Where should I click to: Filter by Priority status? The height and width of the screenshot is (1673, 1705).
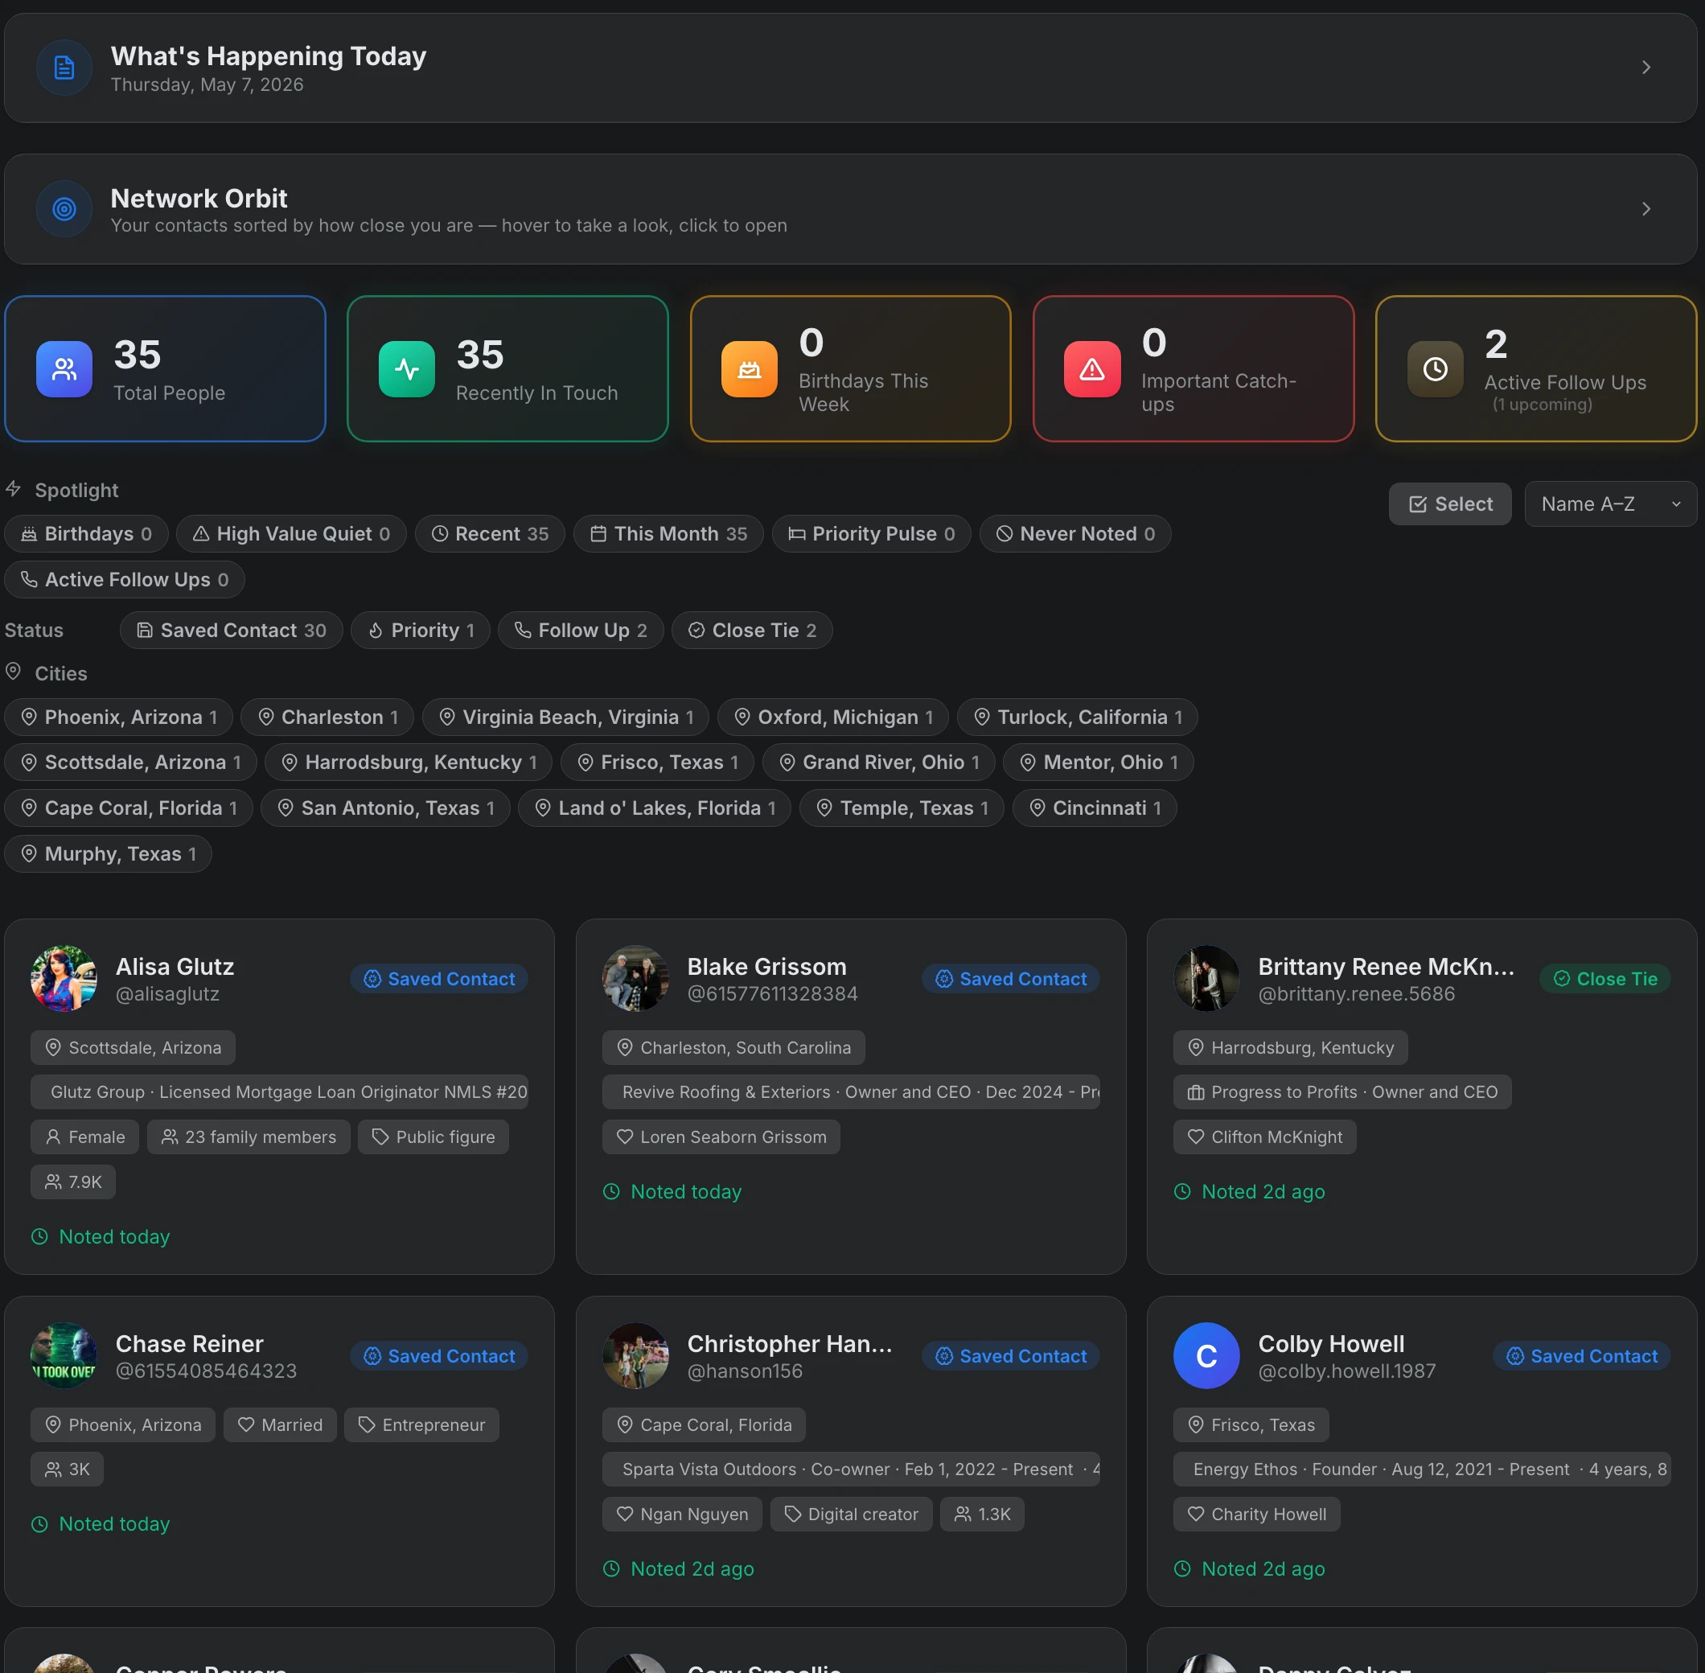pyautogui.click(x=421, y=630)
